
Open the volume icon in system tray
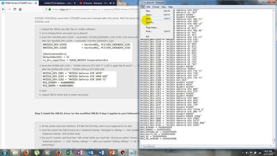pos(247,153)
